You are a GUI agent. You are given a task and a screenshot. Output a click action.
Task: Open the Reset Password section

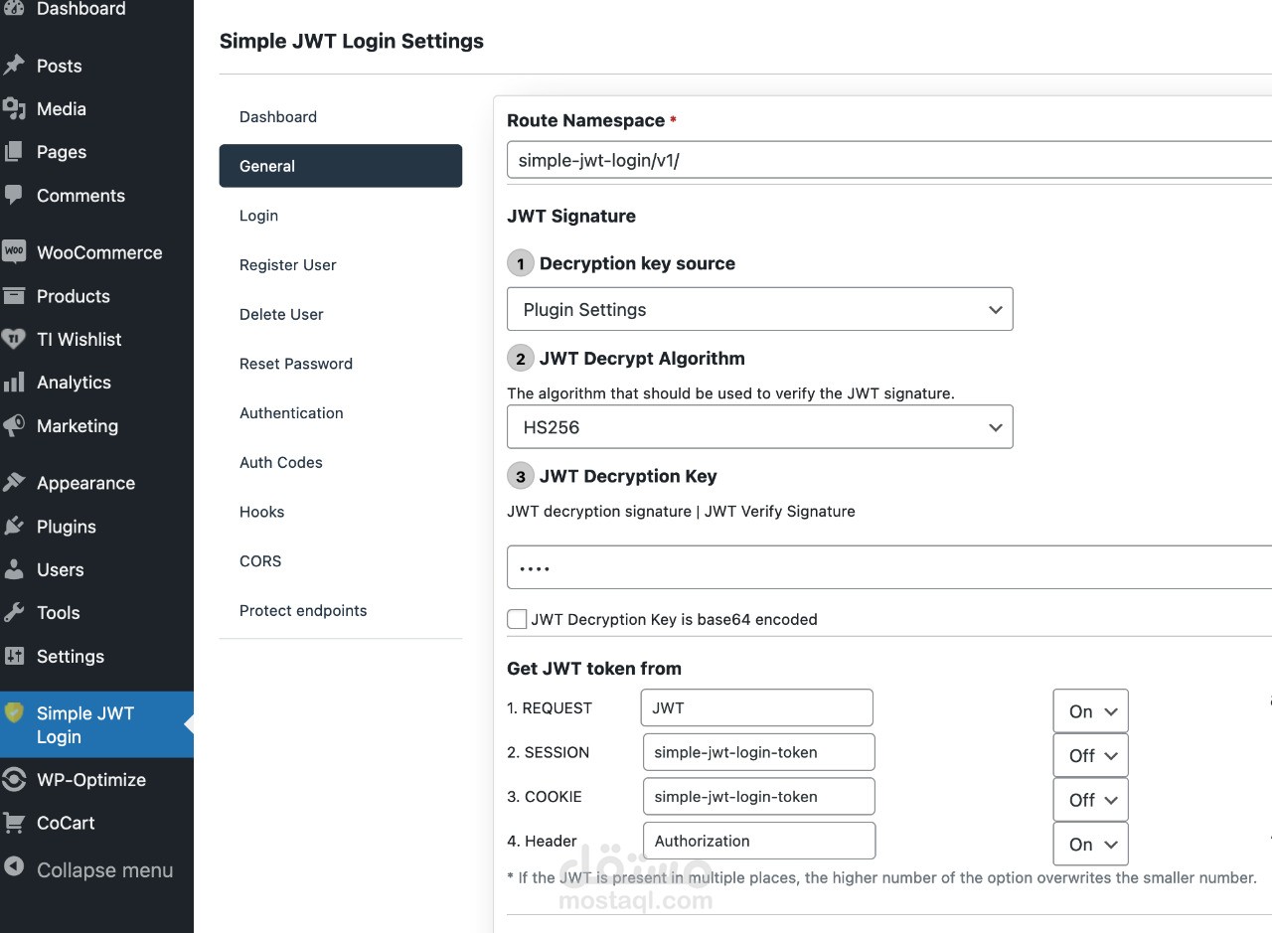[295, 364]
